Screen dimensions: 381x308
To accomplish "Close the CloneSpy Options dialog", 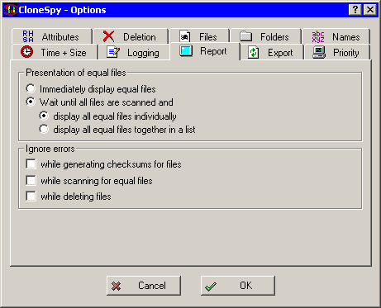I will coord(370,10).
